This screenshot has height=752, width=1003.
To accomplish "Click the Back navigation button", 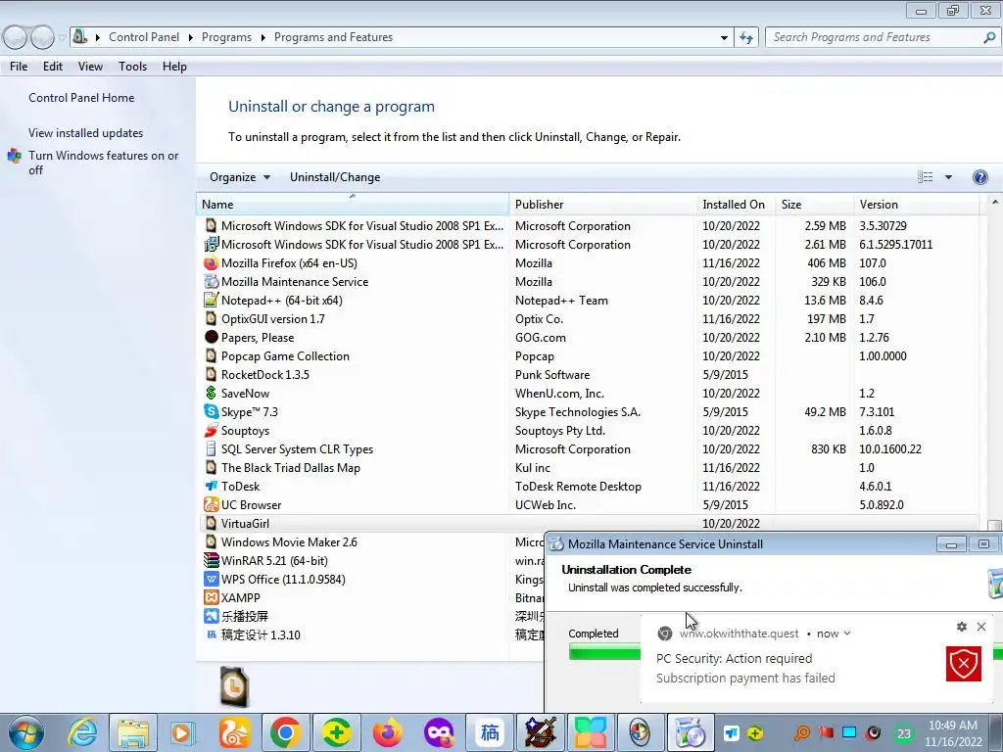I will [x=16, y=37].
